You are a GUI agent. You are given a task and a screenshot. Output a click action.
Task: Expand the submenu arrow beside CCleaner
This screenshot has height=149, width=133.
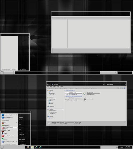[16, 123]
